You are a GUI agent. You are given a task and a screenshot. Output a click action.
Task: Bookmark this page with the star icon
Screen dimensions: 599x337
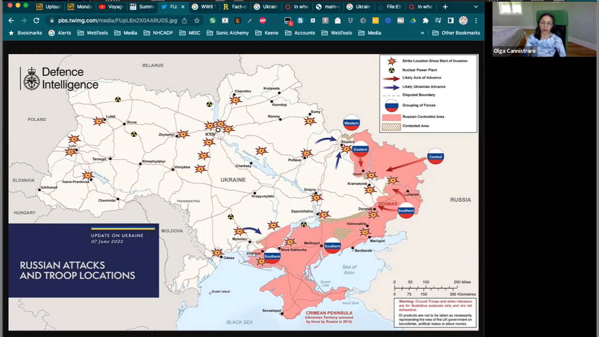click(197, 21)
